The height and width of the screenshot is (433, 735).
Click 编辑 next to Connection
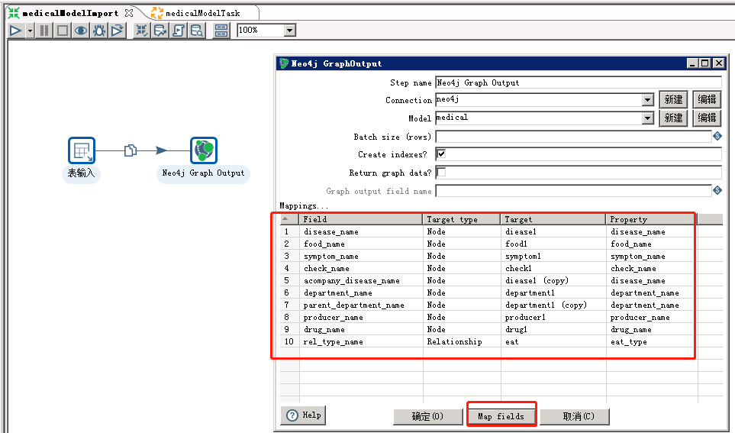(707, 100)
